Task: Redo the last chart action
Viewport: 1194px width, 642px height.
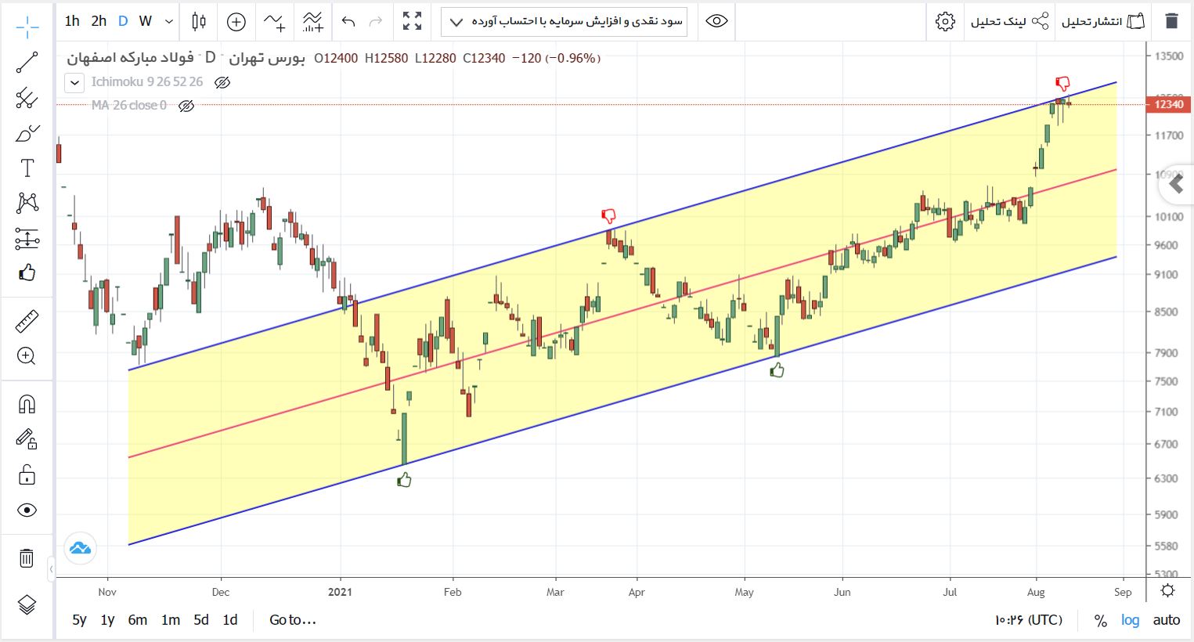Action: pos(376,21)
